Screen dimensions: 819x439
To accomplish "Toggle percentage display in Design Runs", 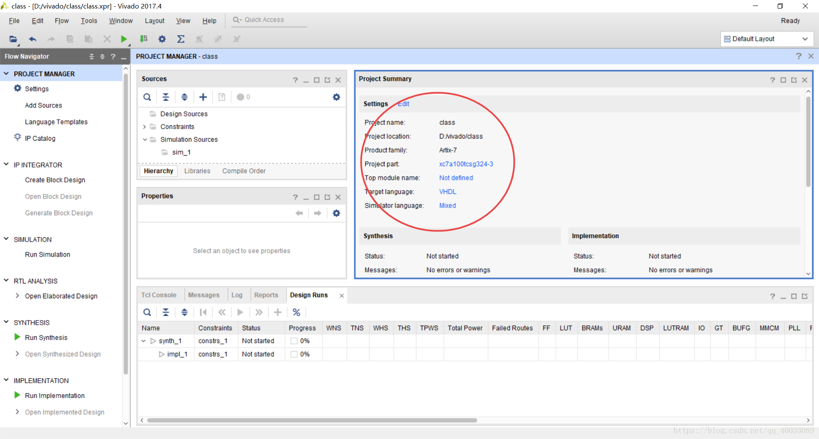I will click(x=296, y=312).
